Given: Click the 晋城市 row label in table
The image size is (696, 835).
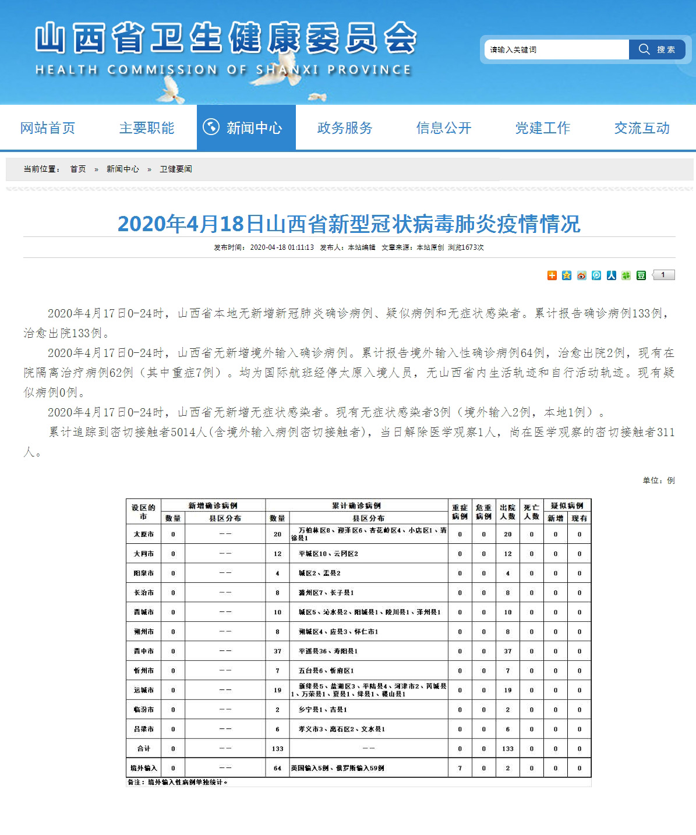Looking at the screenshot, I should [x=144, y=612].
